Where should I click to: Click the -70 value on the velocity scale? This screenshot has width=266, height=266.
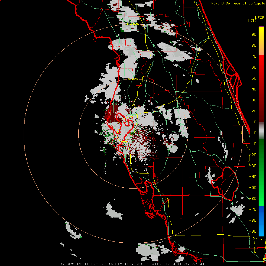tap(253, 210)
